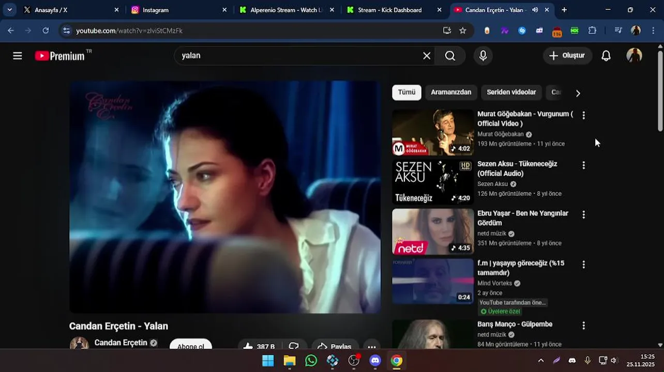Open options for f.m yaşayıp göreceğiz video

583,265
